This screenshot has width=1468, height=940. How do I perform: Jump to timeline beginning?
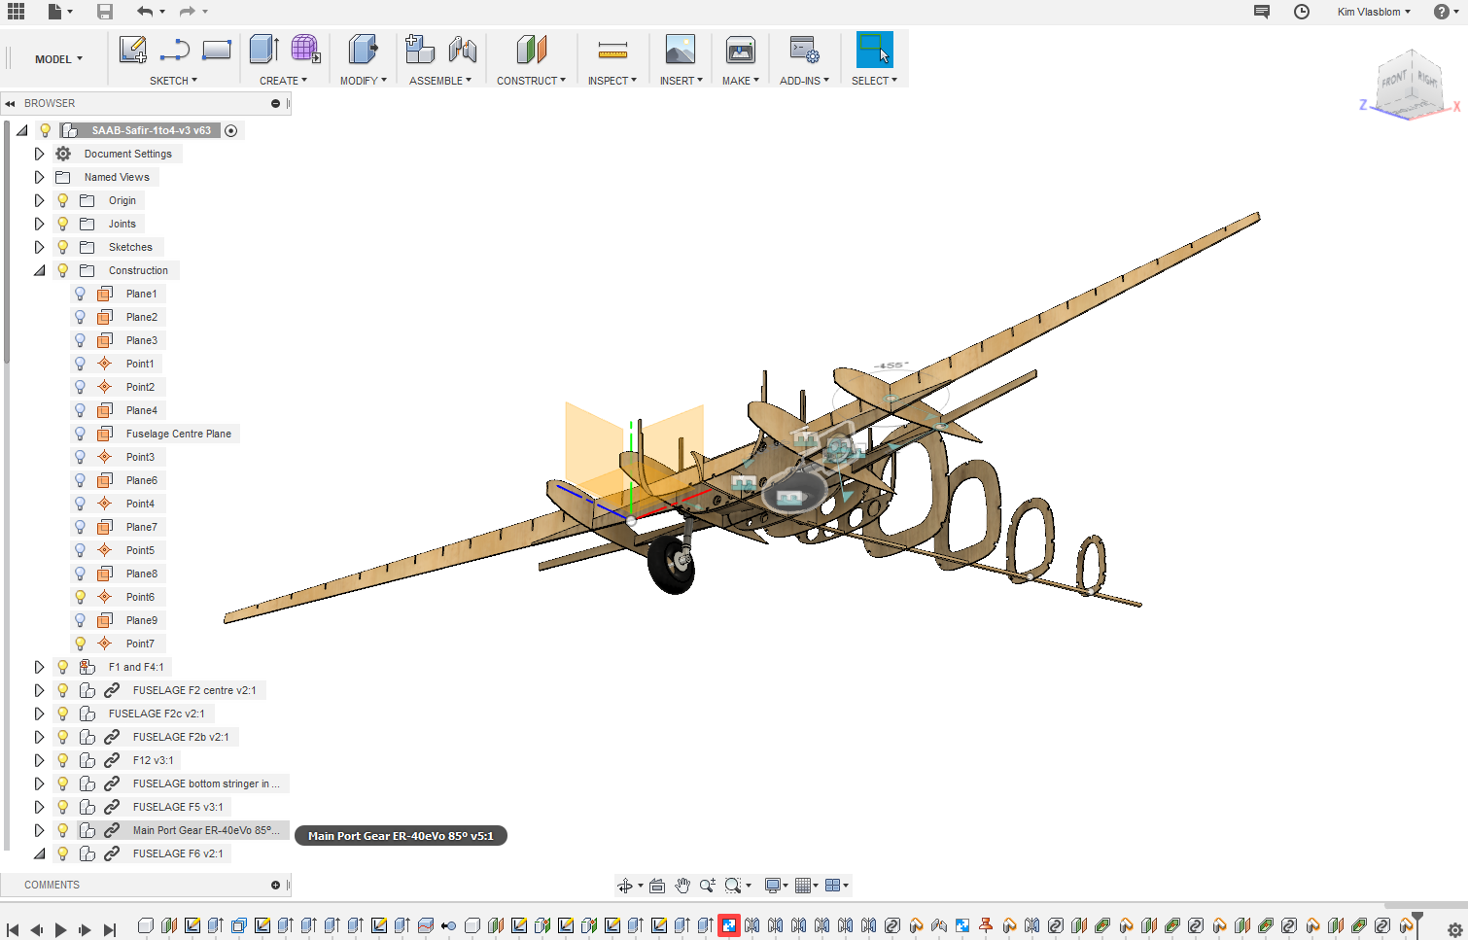[x=13, y=930]
